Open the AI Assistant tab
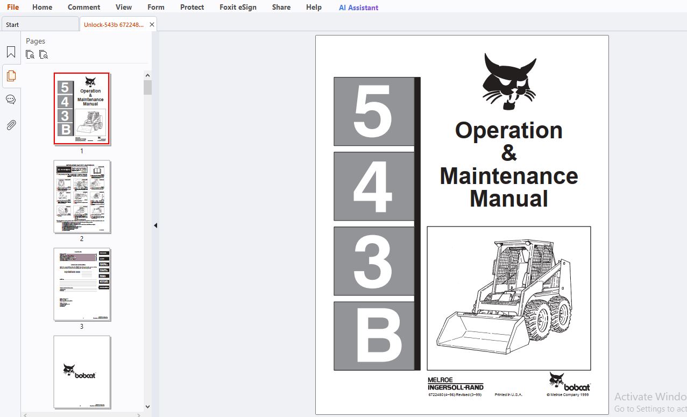This screenshot has width=687, height=417. coord(358,8)
